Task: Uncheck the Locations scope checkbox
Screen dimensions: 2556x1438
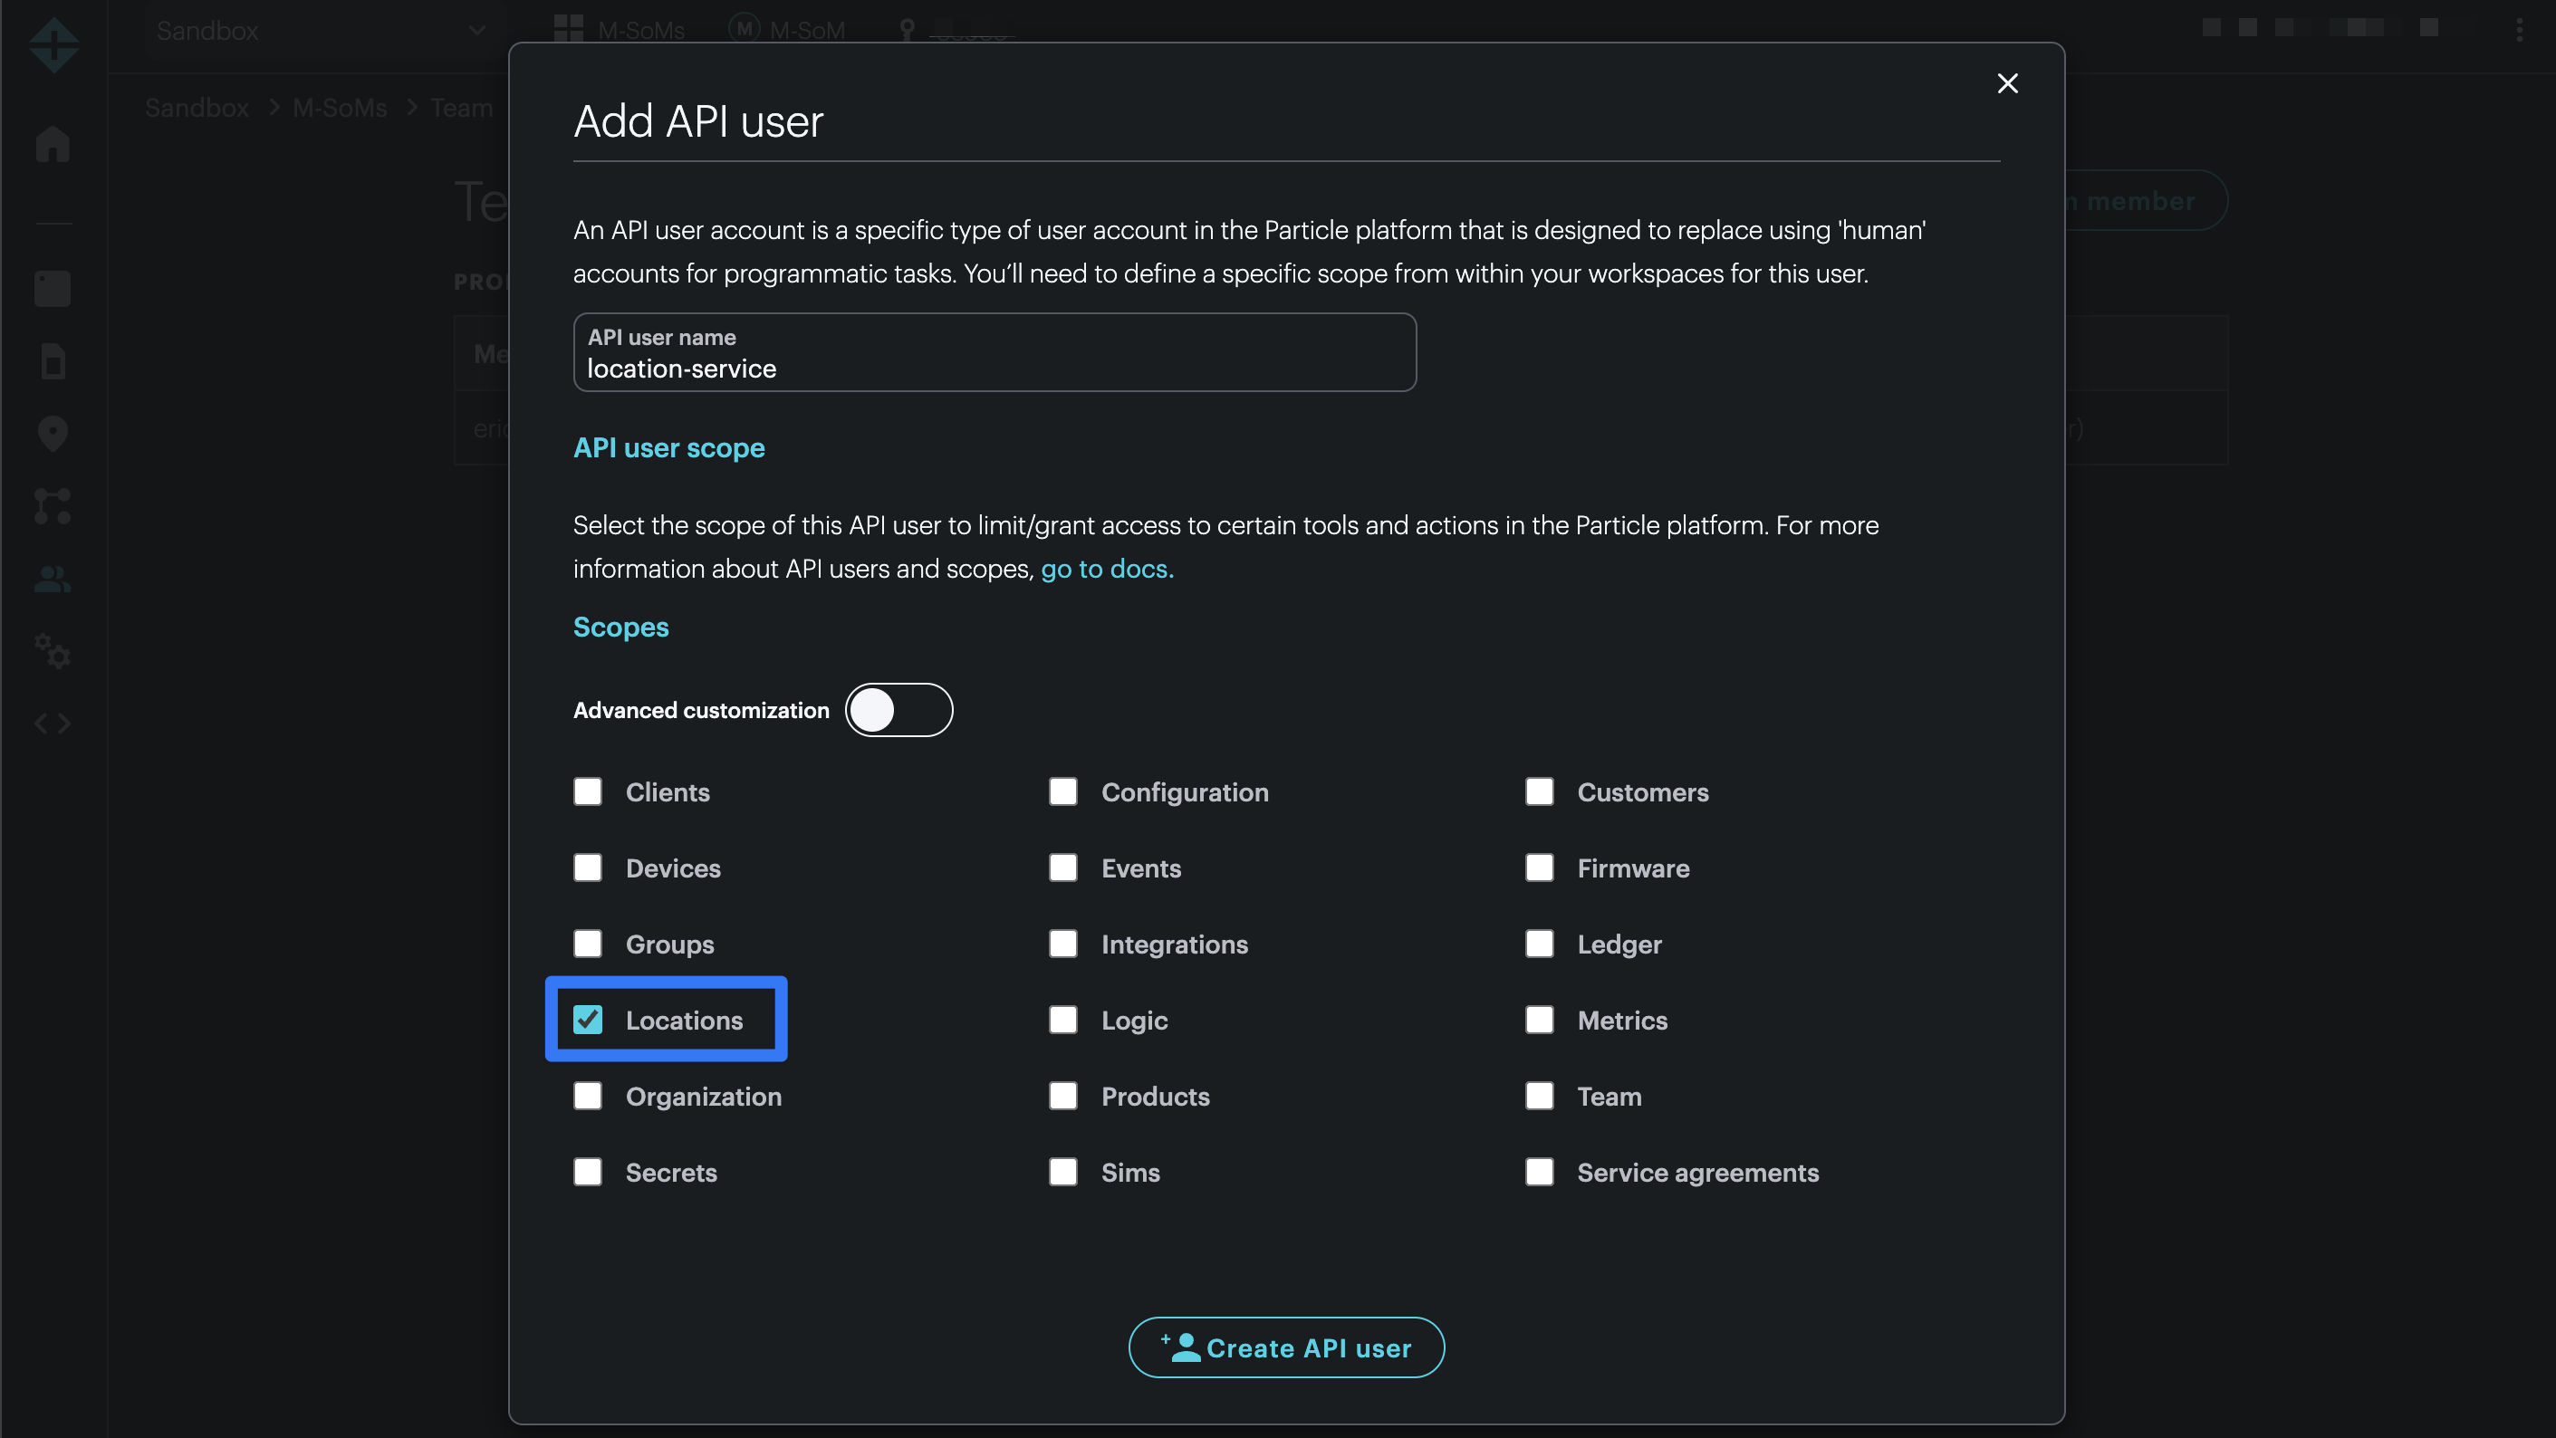Action: coord(588,1020)
